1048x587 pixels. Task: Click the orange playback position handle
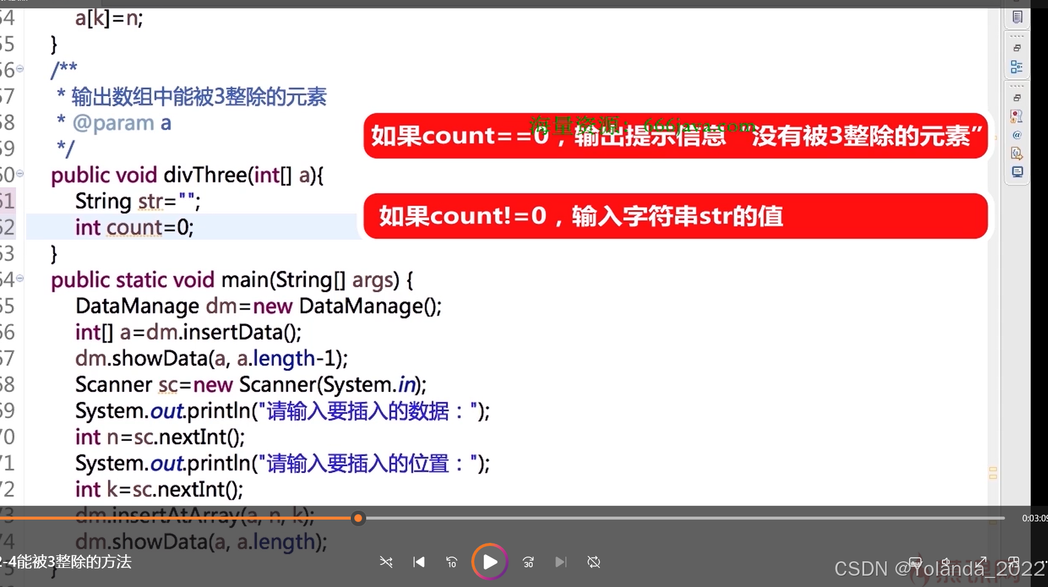358,518
